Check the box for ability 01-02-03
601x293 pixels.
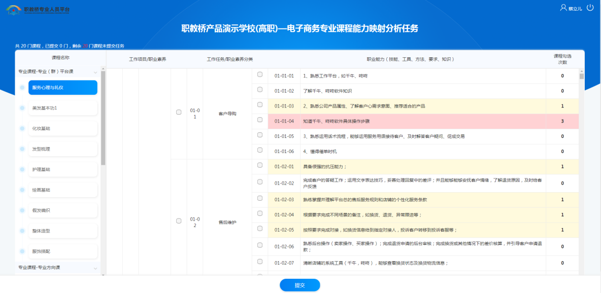pyautogui.click(x=260, y=198)
